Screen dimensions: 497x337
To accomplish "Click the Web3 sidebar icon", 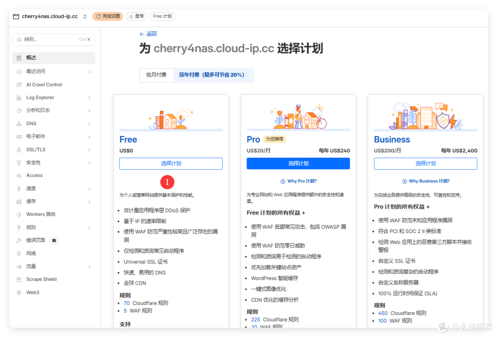I will coord(19,293).
